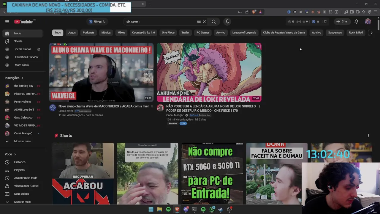Screen dimensions: 380x214
Task: Expand the Inscrições section chevron
Action: [x=22, y=78]
